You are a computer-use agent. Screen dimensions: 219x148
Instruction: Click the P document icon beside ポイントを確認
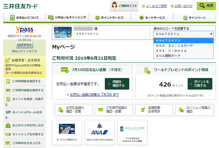pos(8,99)
